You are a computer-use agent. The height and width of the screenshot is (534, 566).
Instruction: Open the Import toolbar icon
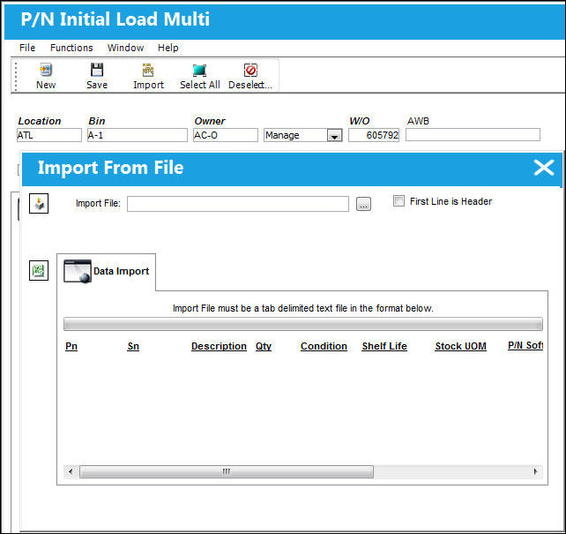pyautogui.click(x=148, y=70)
